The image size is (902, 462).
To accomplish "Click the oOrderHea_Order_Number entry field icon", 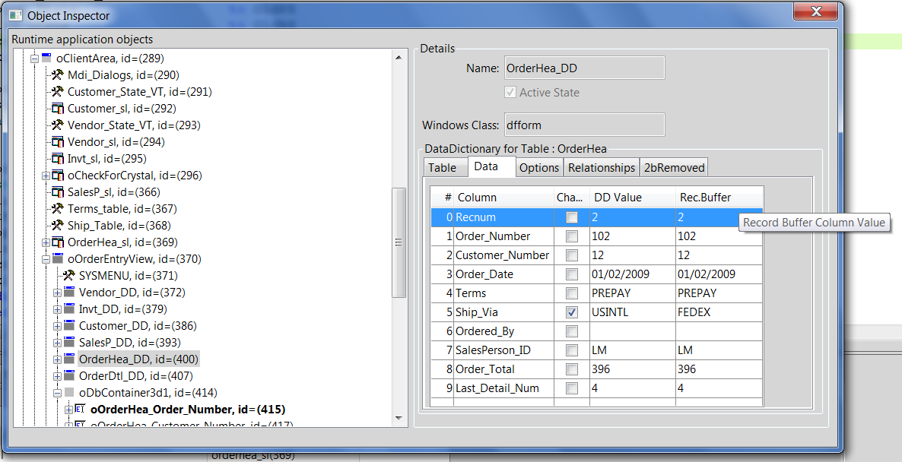I will (x=80, y=410).
